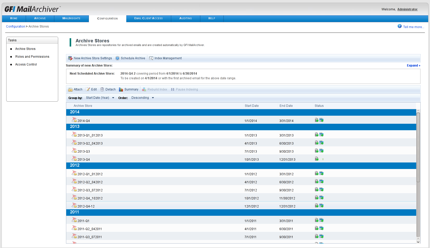Click the Detach icon

coord(102,89)
